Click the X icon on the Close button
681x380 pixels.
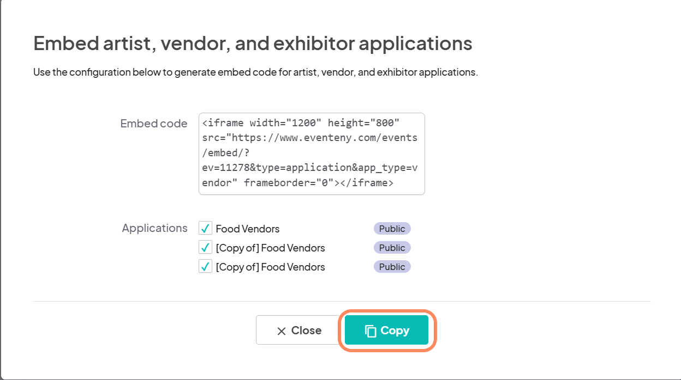click(282, 331)
